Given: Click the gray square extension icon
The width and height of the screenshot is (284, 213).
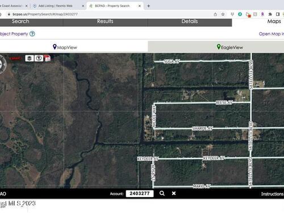Looking at the screenshot, I should click(x=255, y=14).
